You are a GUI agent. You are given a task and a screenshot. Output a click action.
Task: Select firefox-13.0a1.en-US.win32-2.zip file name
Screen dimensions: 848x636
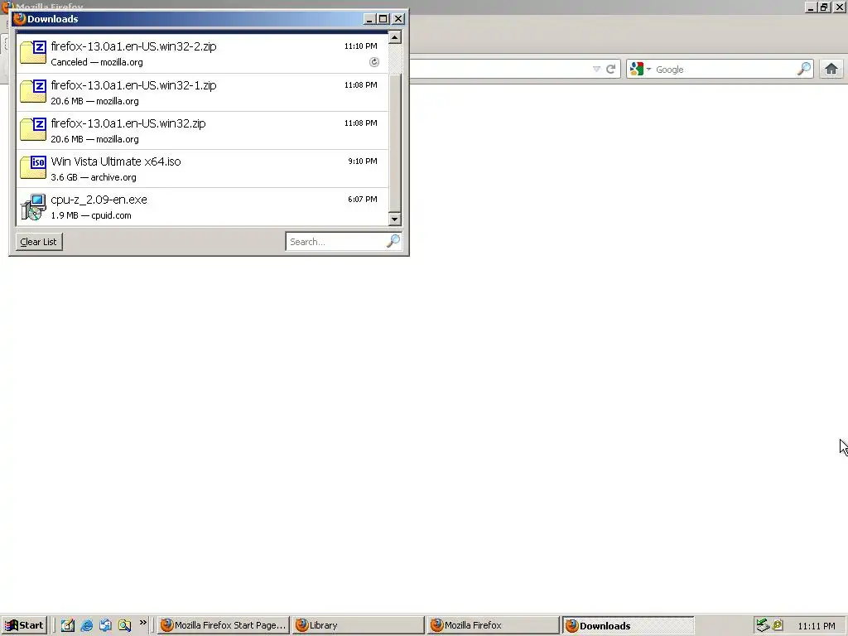point(133,46)
